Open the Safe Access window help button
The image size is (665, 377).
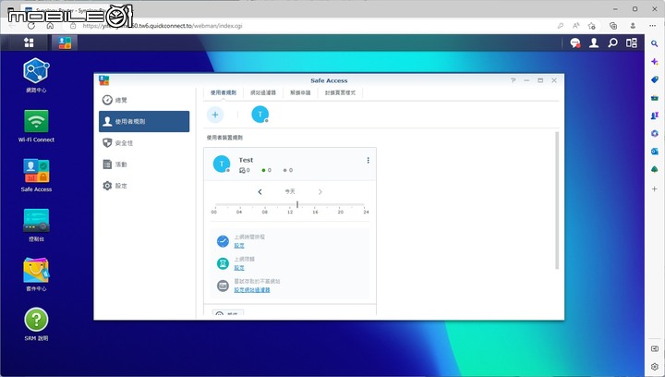coord(514,80)
